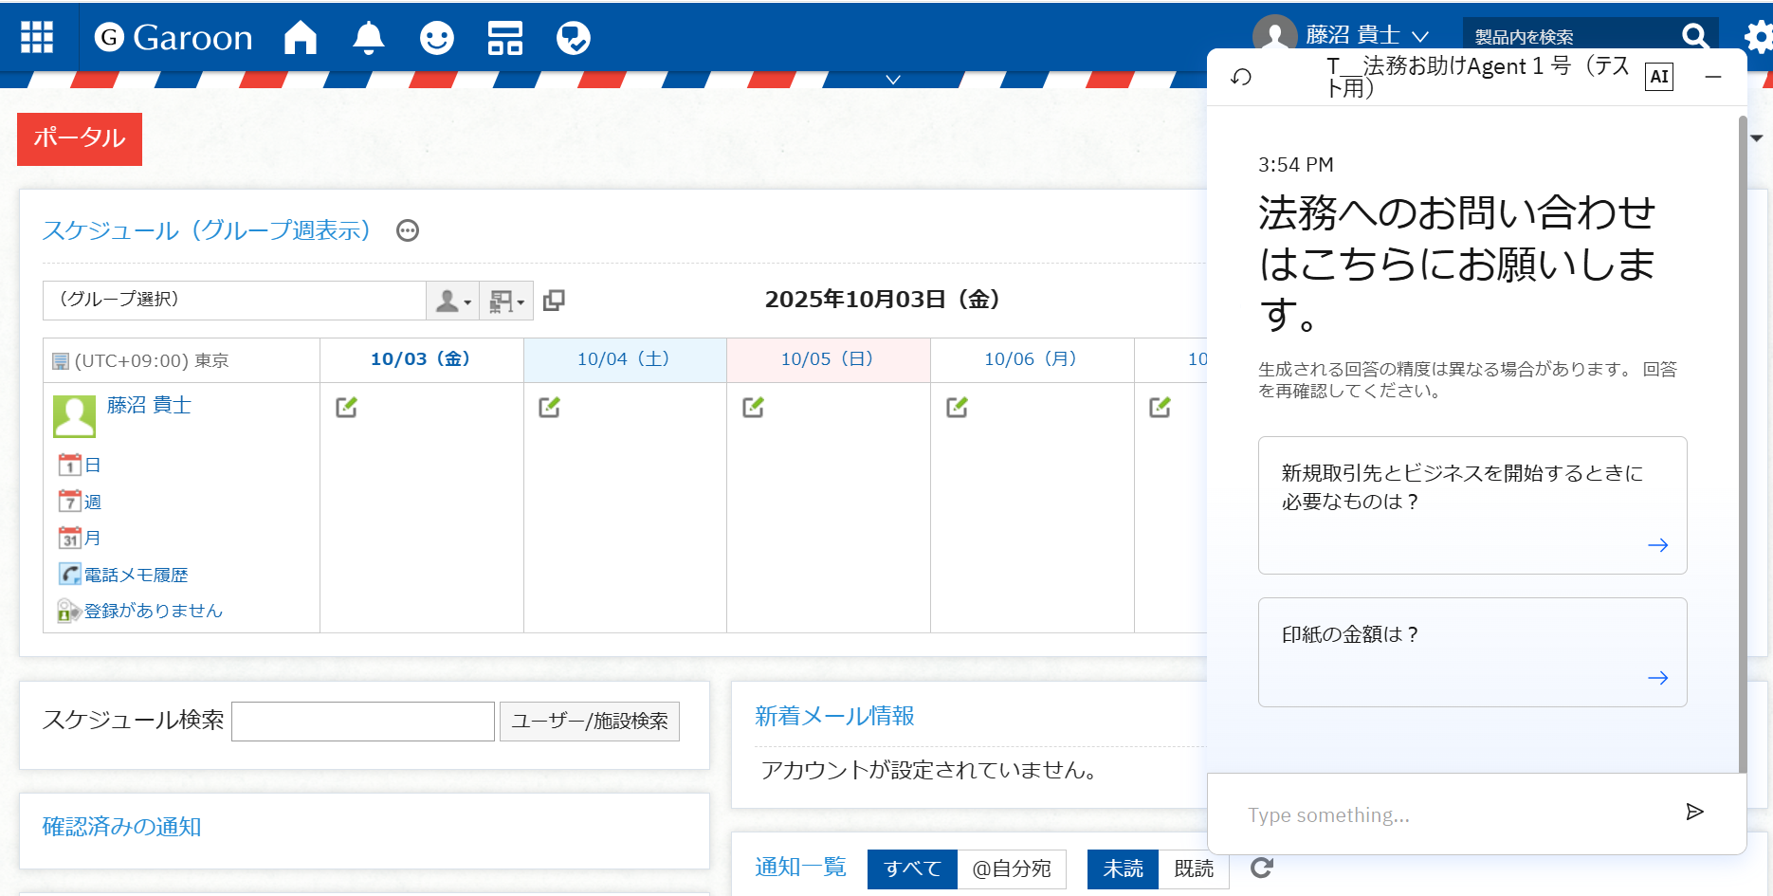Open the application grid menu
1773x896 pixels.
click(x=37, y=37)
